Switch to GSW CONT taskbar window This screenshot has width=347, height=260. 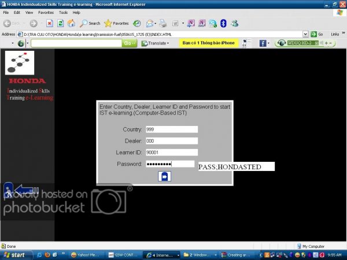point(124,255)
